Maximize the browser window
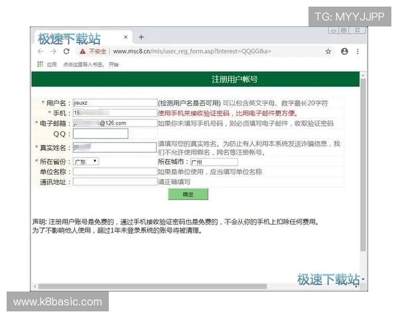This screenshot has height=318, width=398. point(344,30)
